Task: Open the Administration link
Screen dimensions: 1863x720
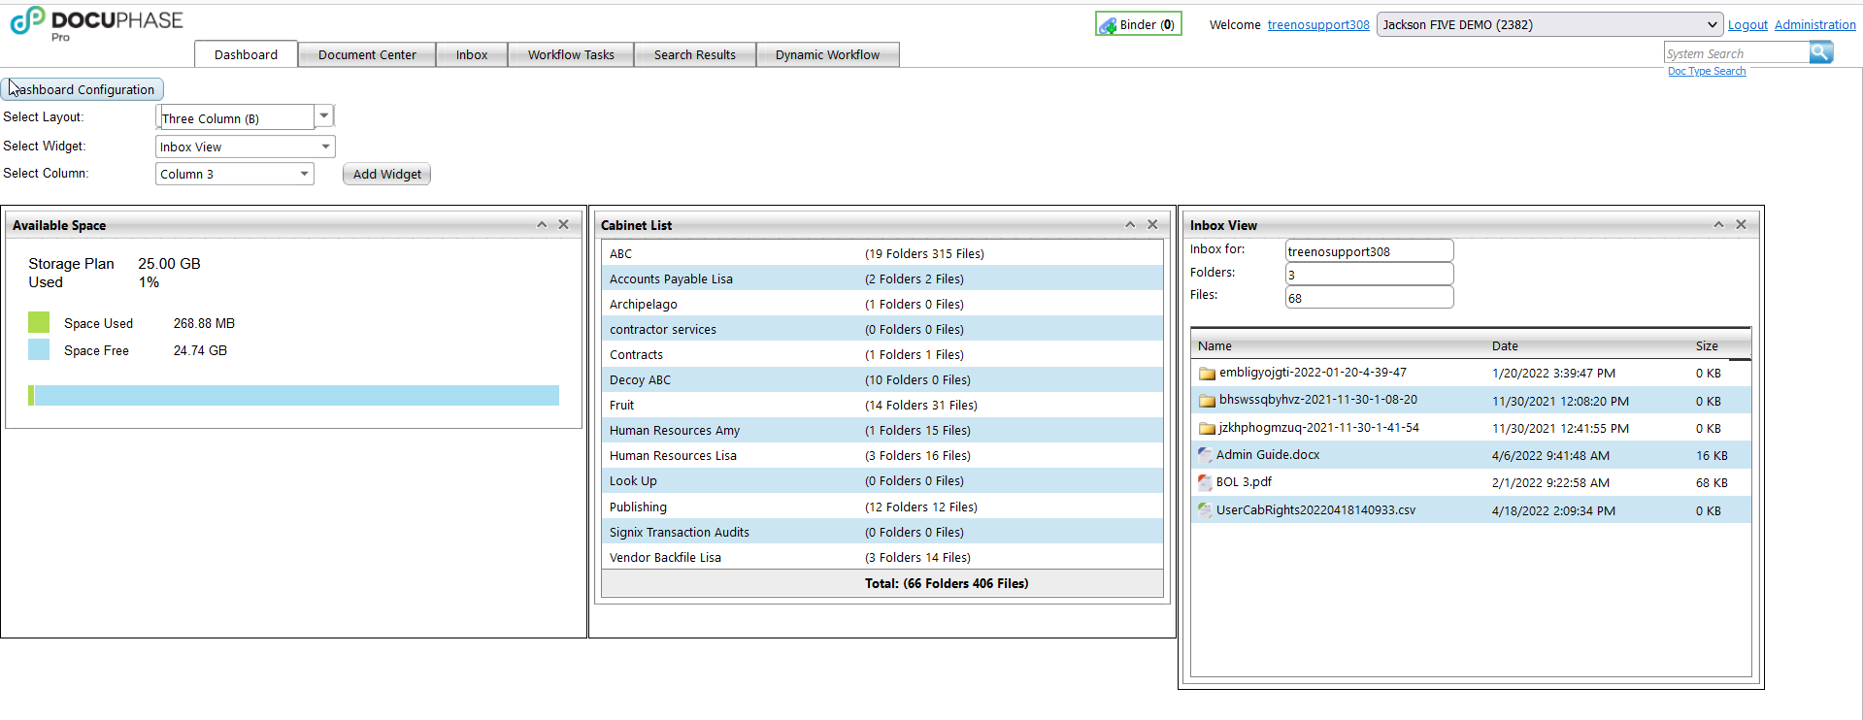Action: (x=1815, y=25)
